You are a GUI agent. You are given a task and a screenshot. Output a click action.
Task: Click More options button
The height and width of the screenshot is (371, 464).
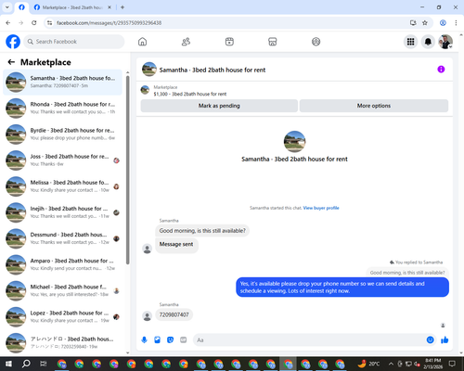coord(374,106)
